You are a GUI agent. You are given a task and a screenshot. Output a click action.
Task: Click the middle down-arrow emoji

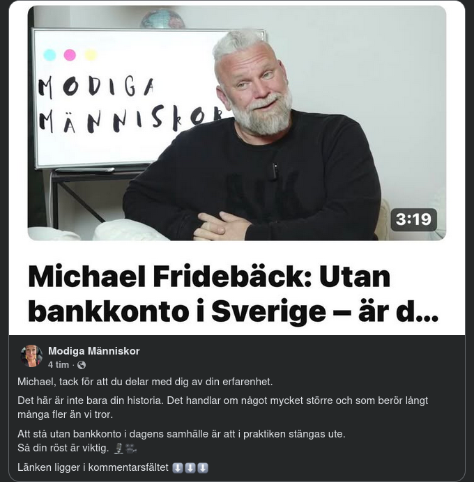click(x=190, y=468)
